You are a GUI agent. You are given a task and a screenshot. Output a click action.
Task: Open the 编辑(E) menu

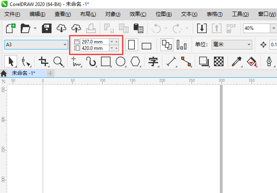(x=37, y=14)
